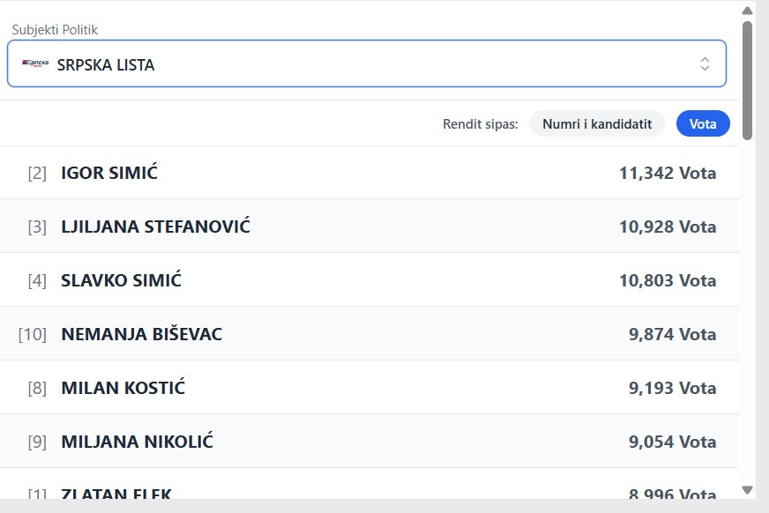The image size is (769, 513).
Task: Click scrollbar down arrow
Action: point(747,490)
